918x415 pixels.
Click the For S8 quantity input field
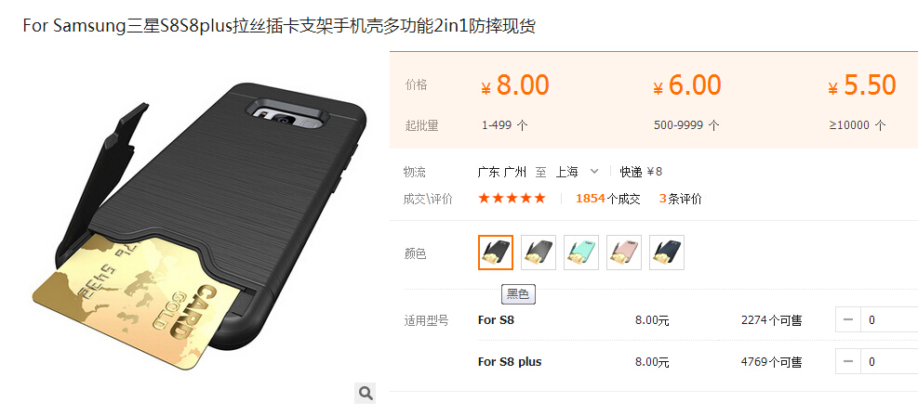click(889, 319)
